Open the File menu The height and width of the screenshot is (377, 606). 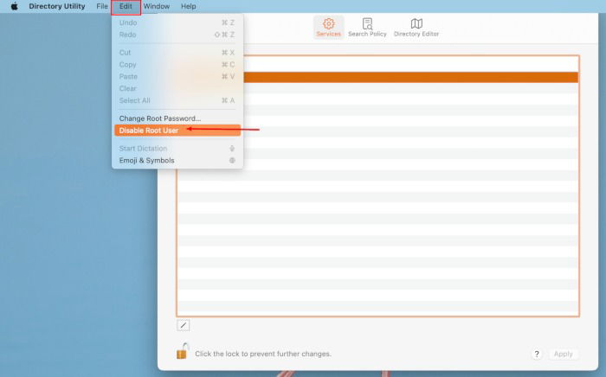[x=102, y=6]
